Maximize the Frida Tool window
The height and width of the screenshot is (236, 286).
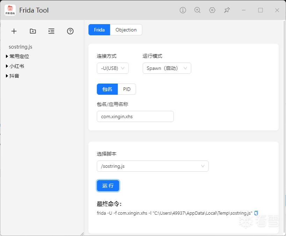coord(261,10)
